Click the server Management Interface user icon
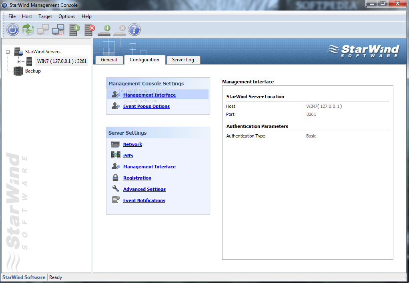The height and width of the screenshot is (283, 409). click(x=116, y=166)
